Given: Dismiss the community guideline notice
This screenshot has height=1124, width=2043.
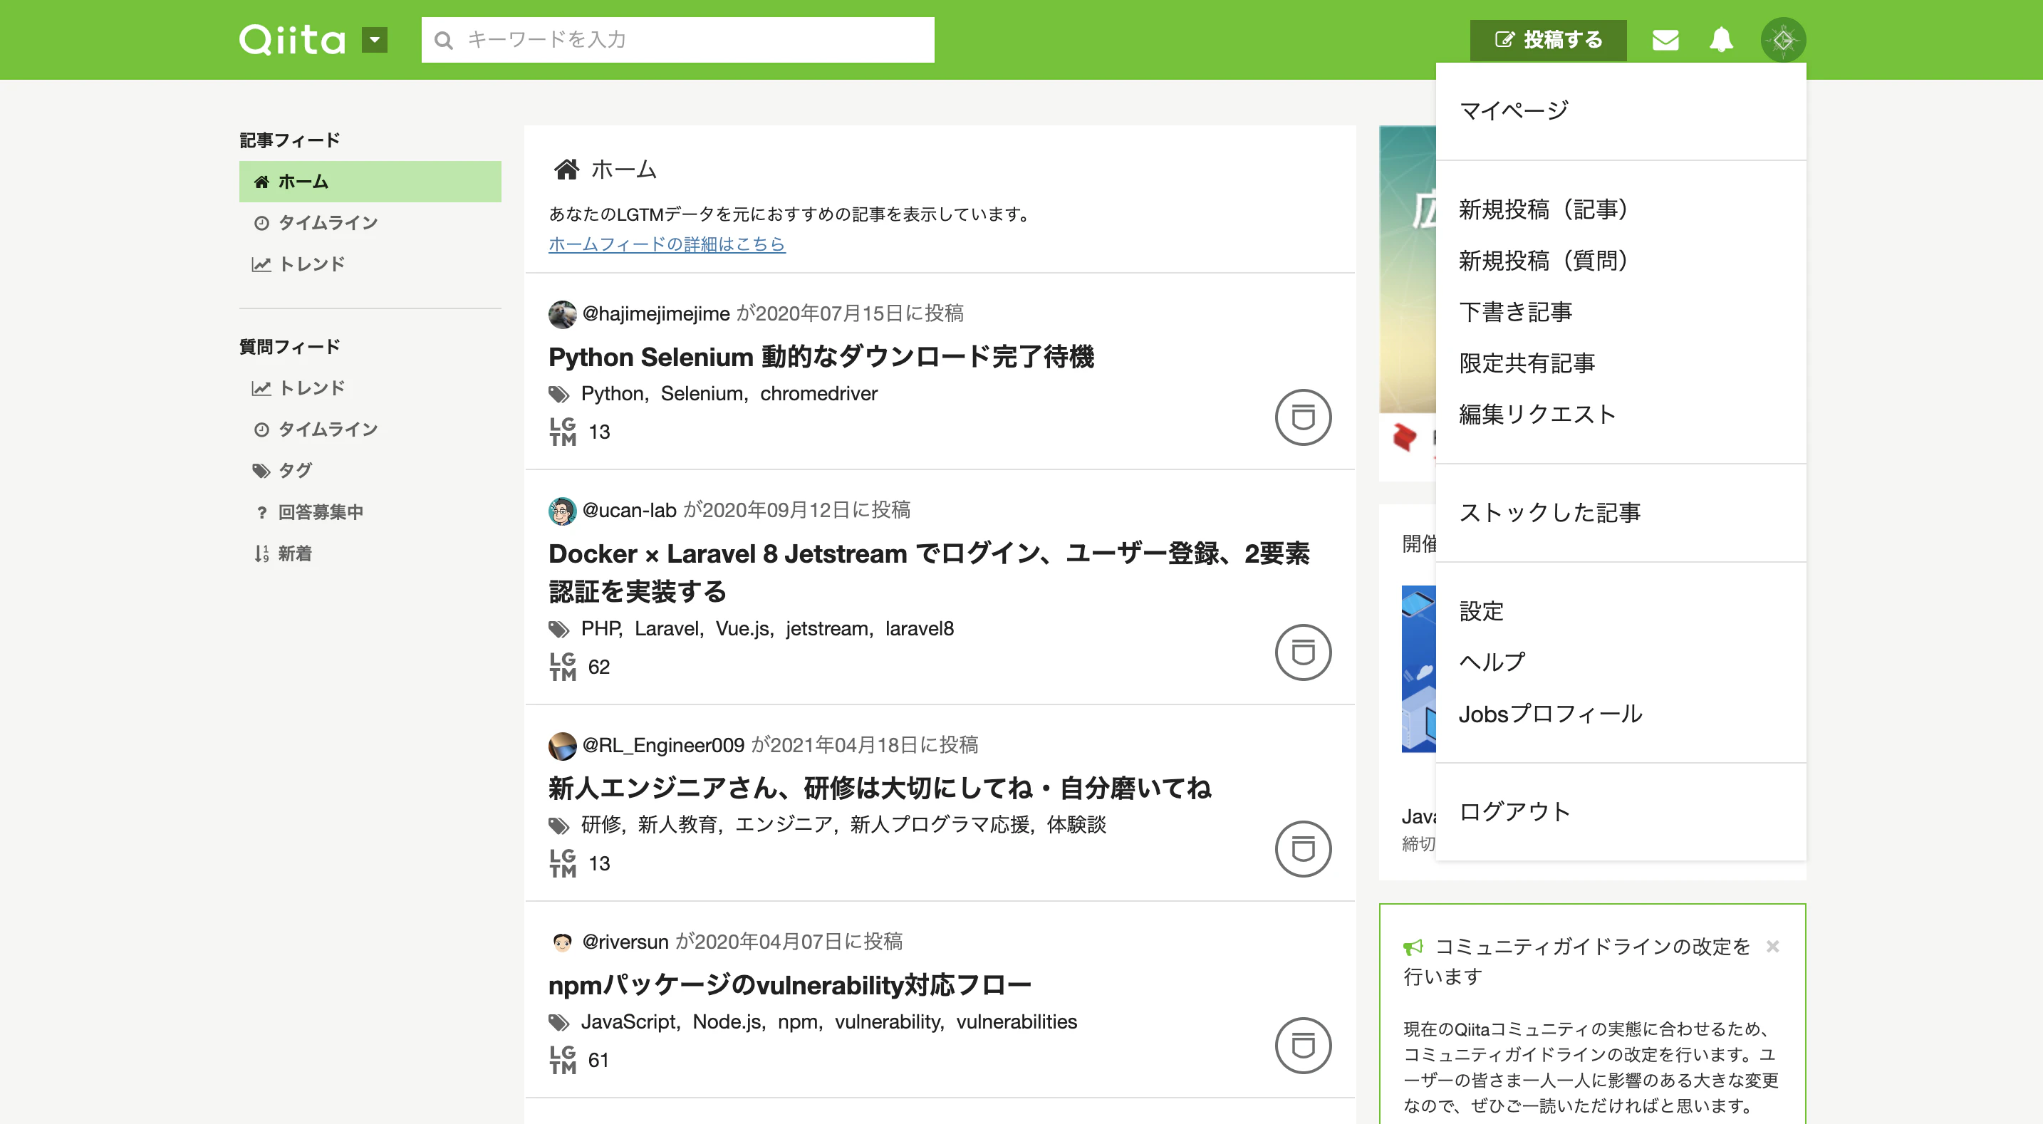Looking at the screenshot, I should [1772, 947].
